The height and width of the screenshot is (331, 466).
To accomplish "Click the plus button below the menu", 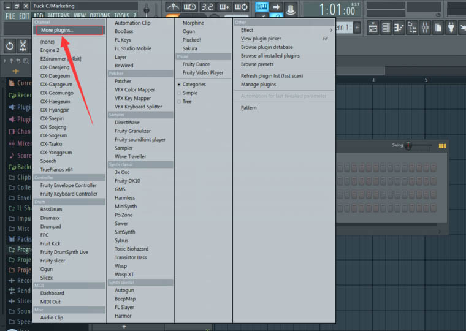I will [x=124, y=327].
